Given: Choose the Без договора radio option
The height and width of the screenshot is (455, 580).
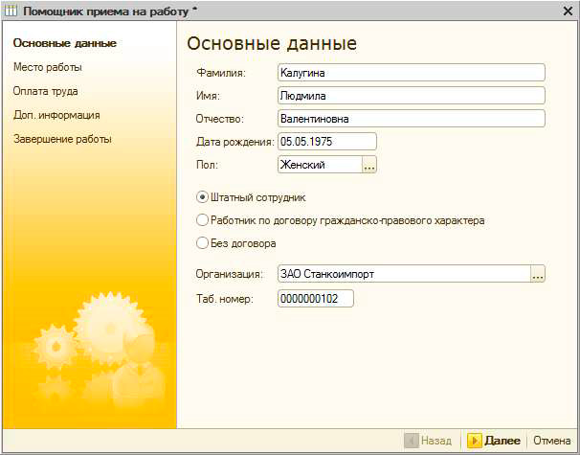Looking at the screenshot, I should point(202,243).
